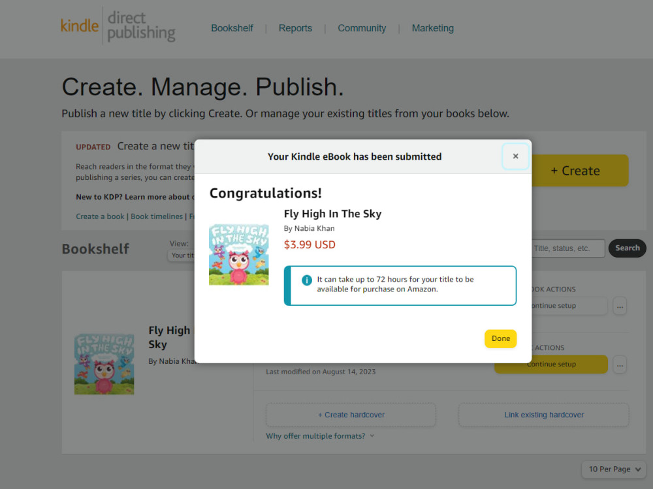Viewport: 653px width, 489px height.
Task: Close the eBook submitted dialog
Action: pos(515,156)
